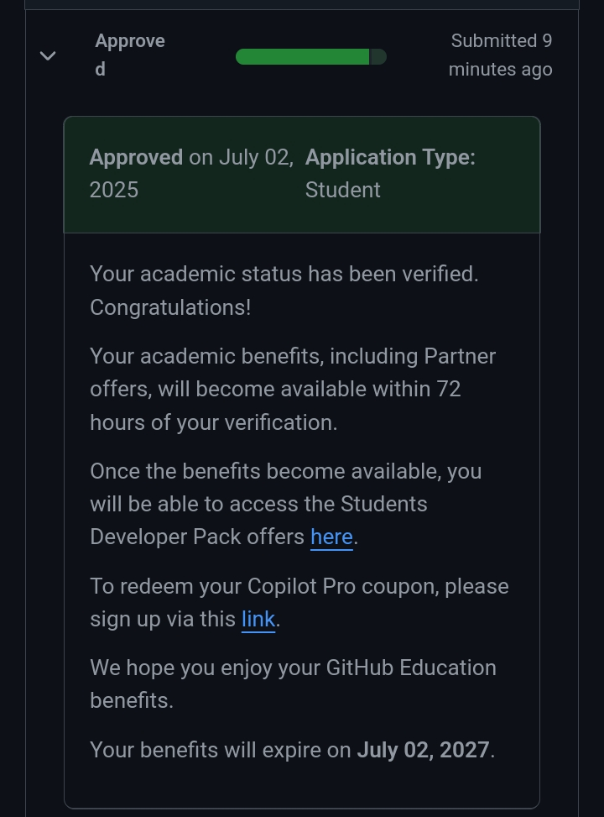
Task: Click the 'Application Type:' label
Action: click(390, 158)
